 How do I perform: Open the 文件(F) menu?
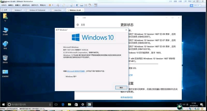[4, 5]
